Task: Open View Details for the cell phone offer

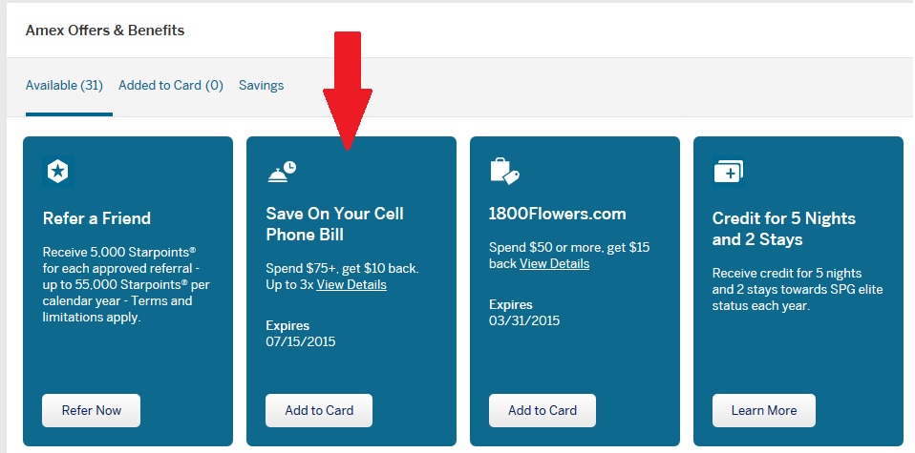Action: pos(351,284)
